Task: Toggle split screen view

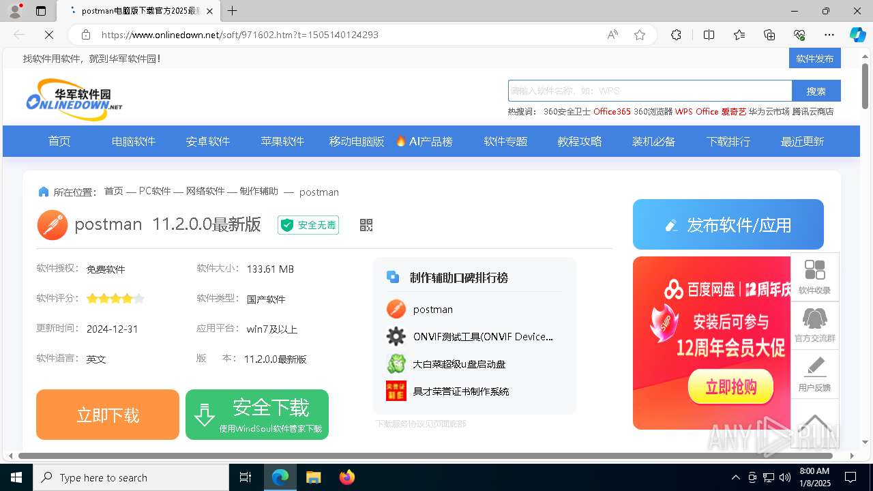Action: (709, 35)
